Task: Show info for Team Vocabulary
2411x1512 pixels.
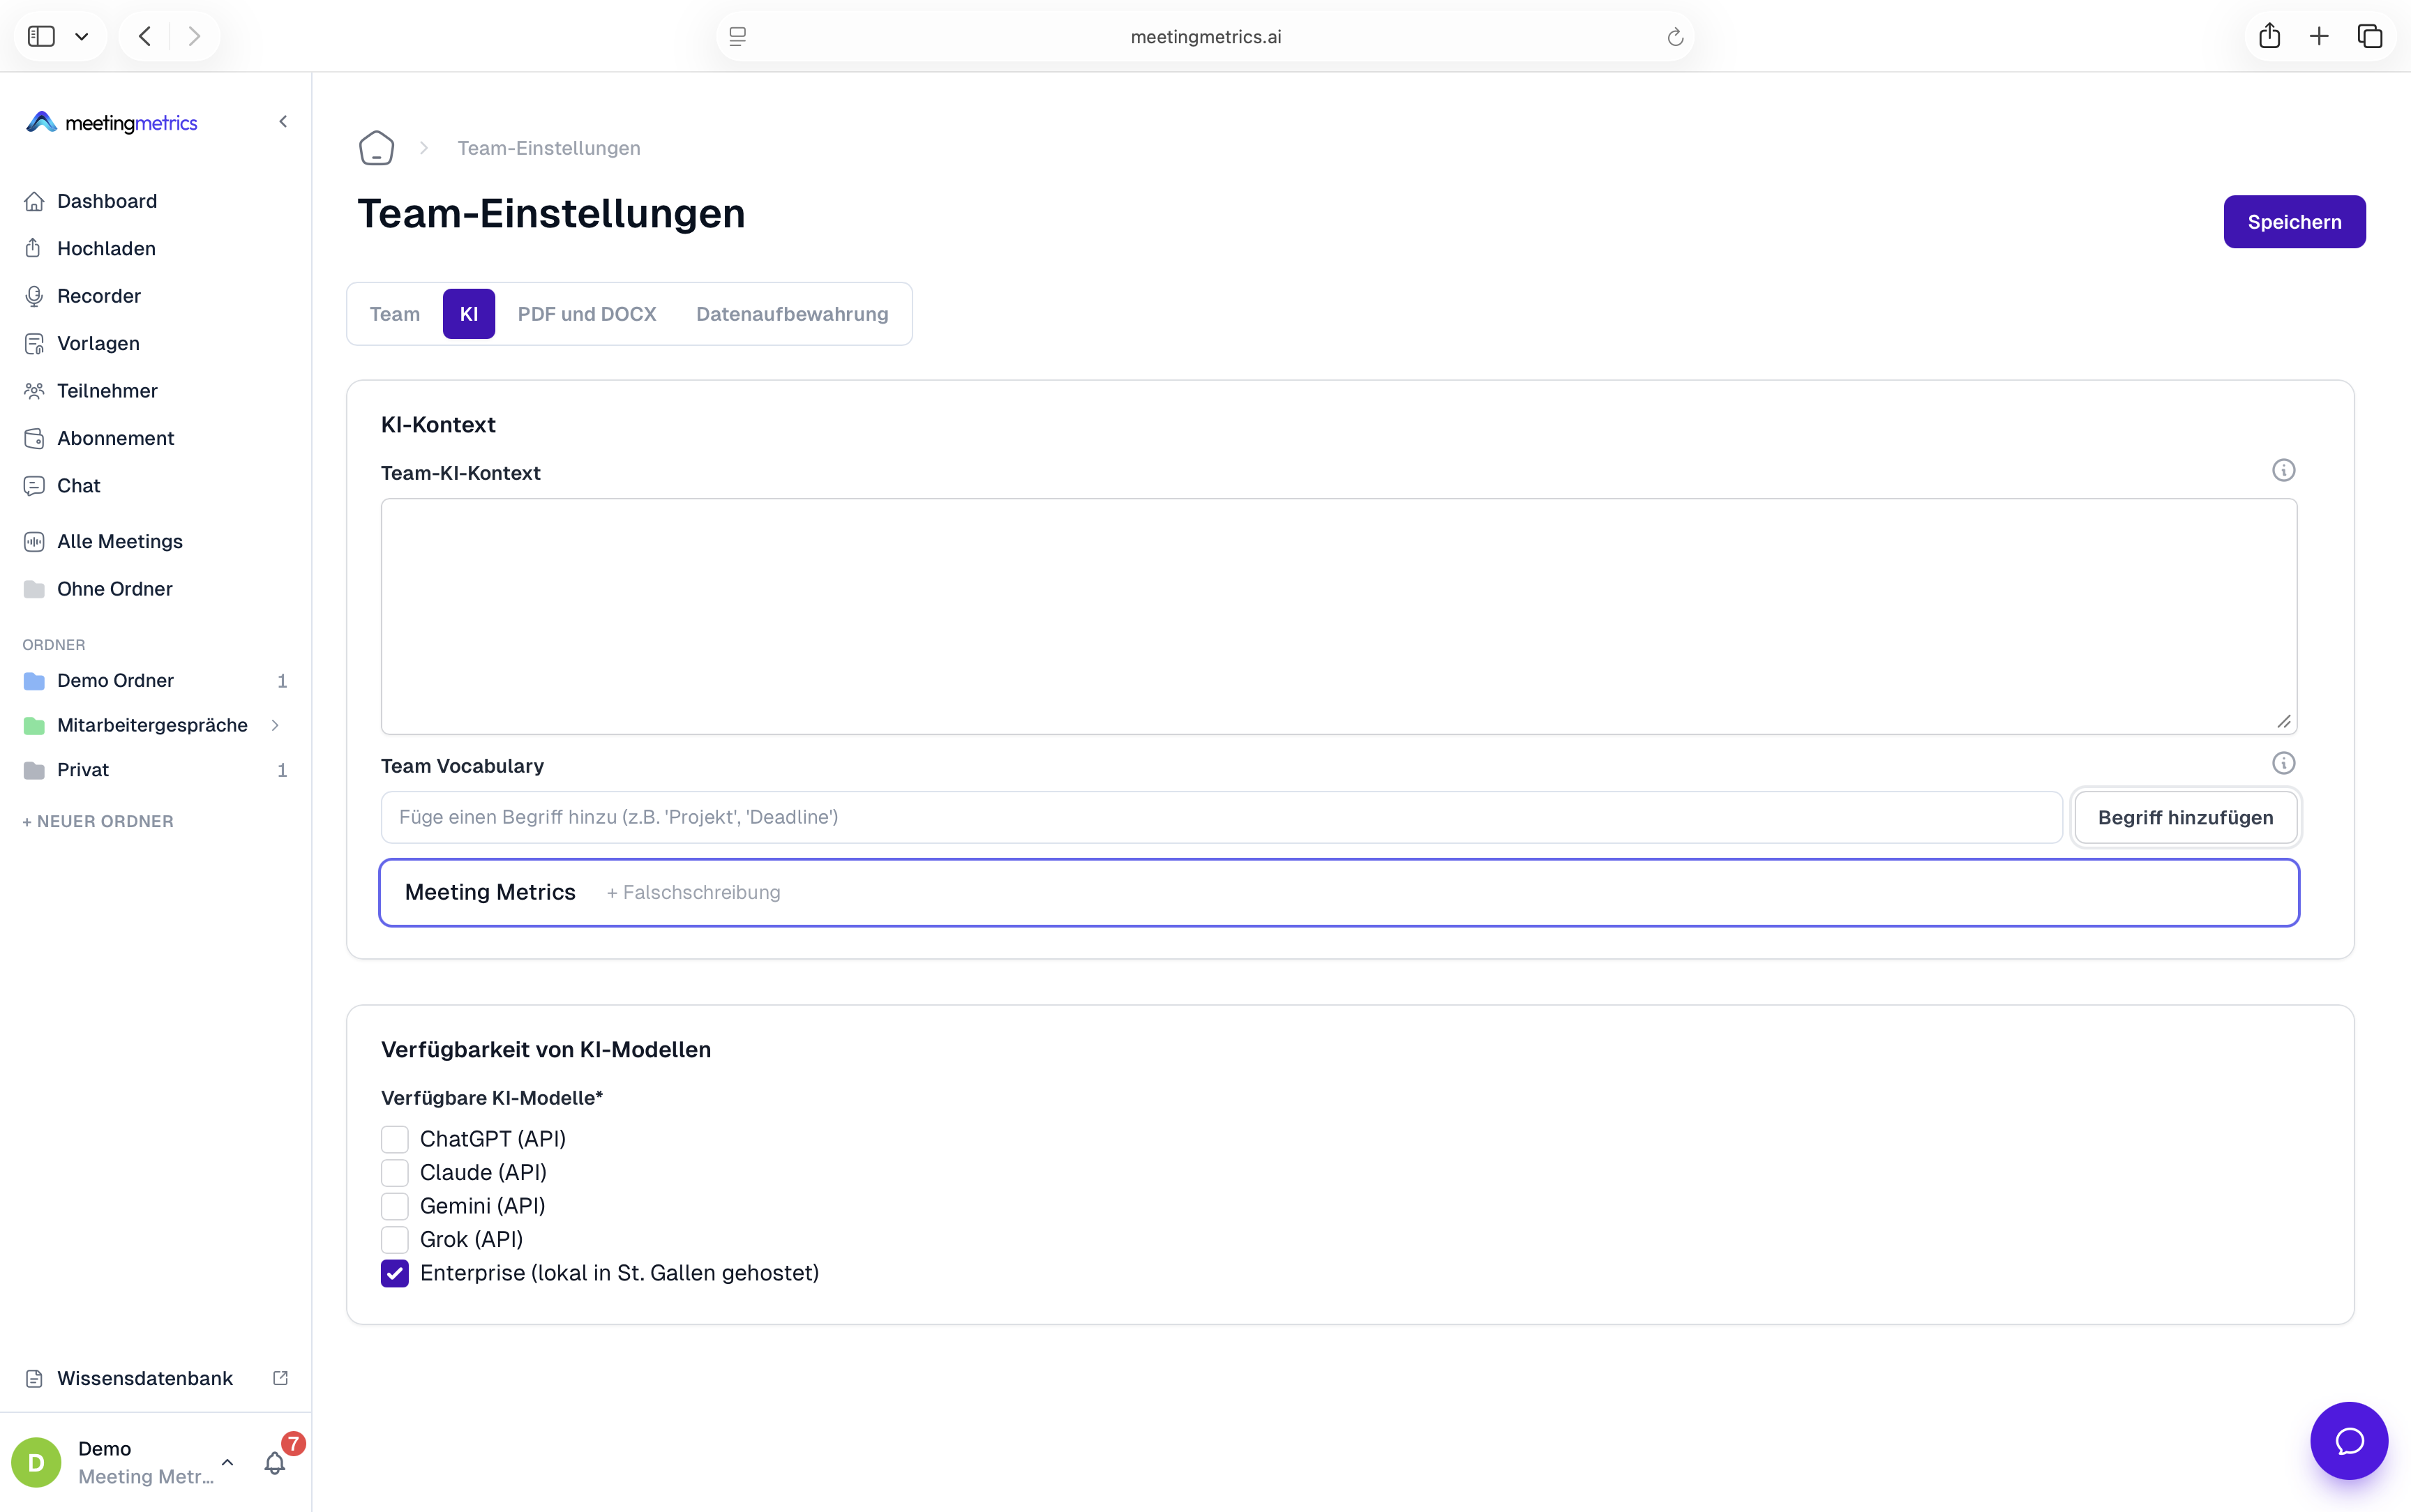Action: pos(2283,763)
